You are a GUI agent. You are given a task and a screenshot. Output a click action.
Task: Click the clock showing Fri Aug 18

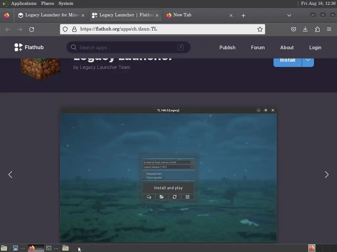click(318, 3)
